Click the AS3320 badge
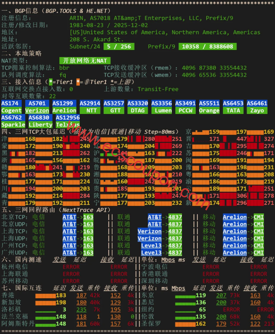Screen dimensions: 275x334 point(137,103)
